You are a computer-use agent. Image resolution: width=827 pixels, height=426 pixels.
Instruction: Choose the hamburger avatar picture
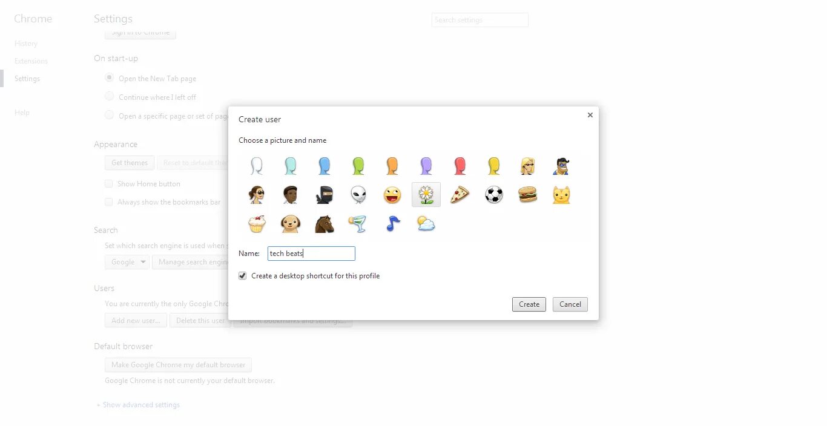(x=528, y=195)
